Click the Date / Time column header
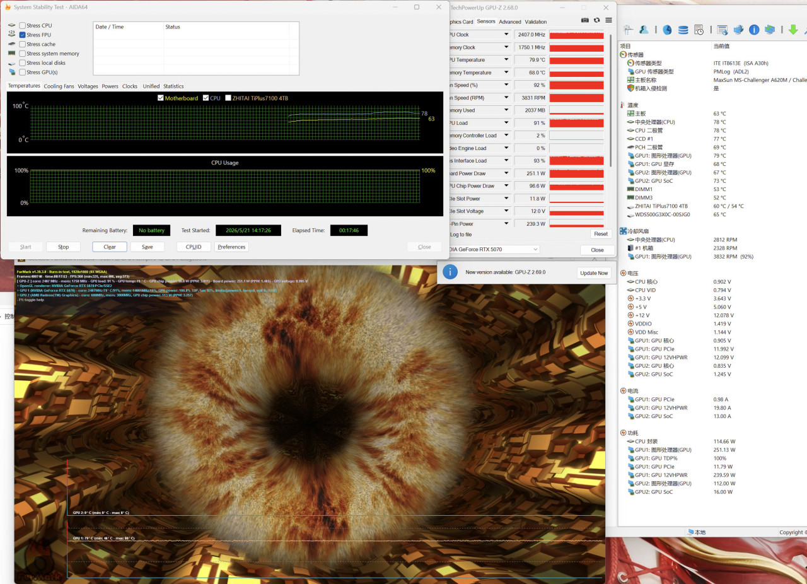 tap(128, 27)
